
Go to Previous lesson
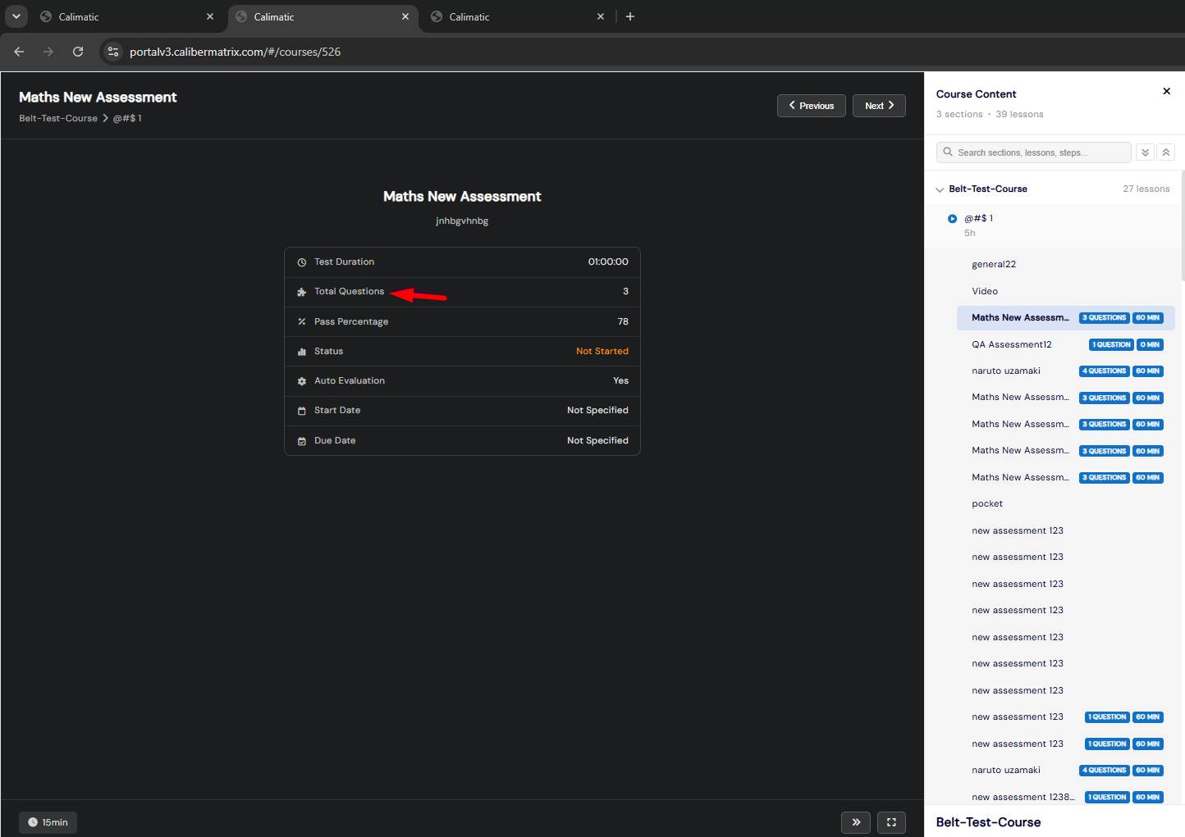811,106
